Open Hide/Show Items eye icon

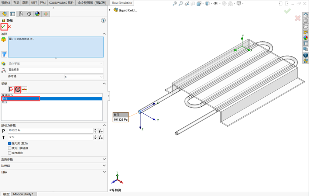(216, 3)
